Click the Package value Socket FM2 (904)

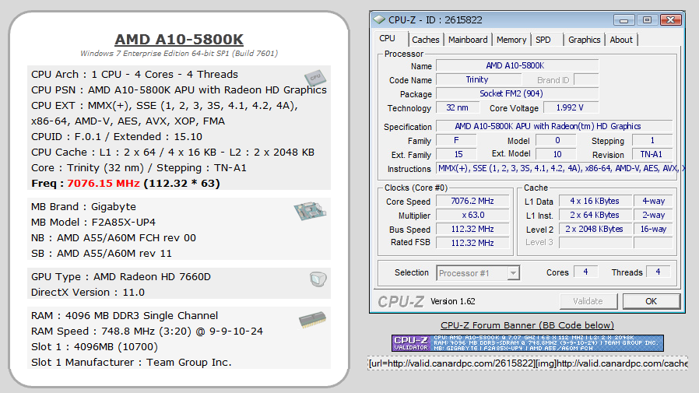point(517,93)
